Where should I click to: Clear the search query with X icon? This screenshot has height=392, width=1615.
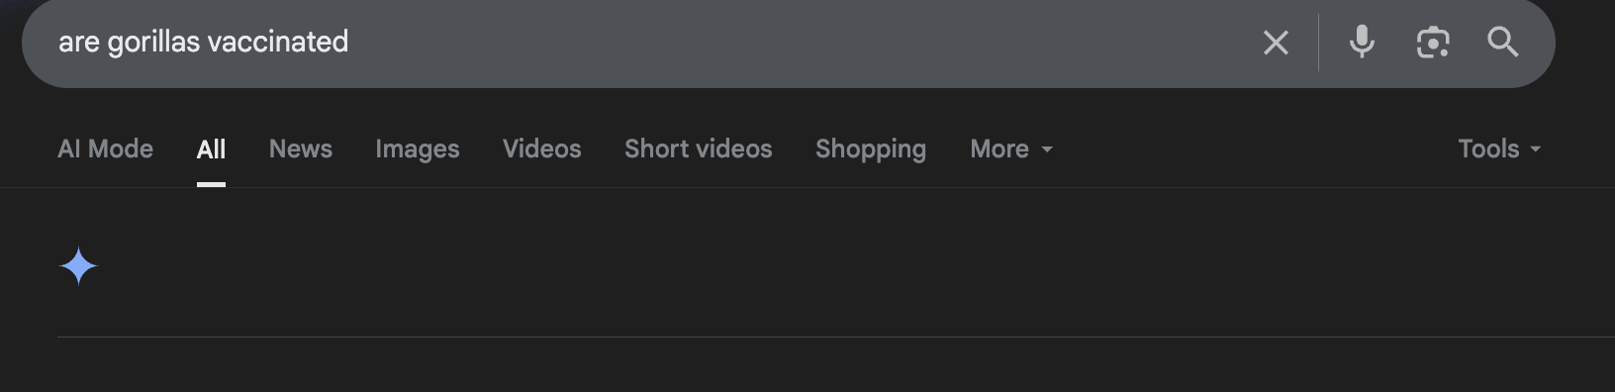pos(1276,43)
